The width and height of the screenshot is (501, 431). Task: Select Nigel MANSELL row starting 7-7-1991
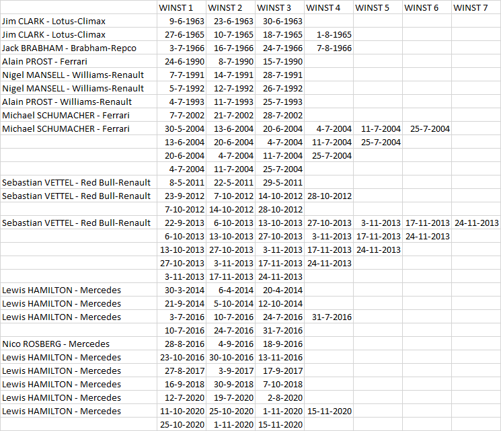[250, 75]
